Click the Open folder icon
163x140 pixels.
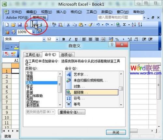[13, 25]
